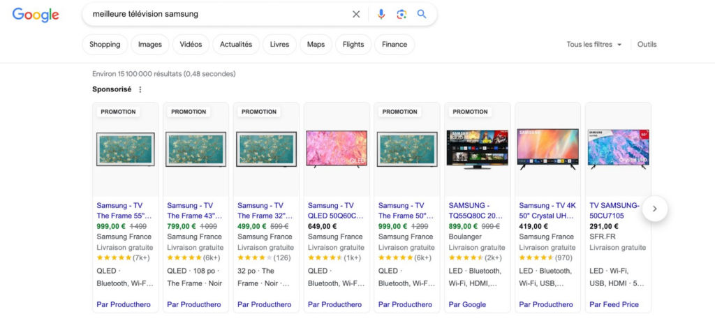Image resolution: width=715 pixels, height=321 pixels.
Task: Click the Par Feed Price link
Action: (614, 304)
